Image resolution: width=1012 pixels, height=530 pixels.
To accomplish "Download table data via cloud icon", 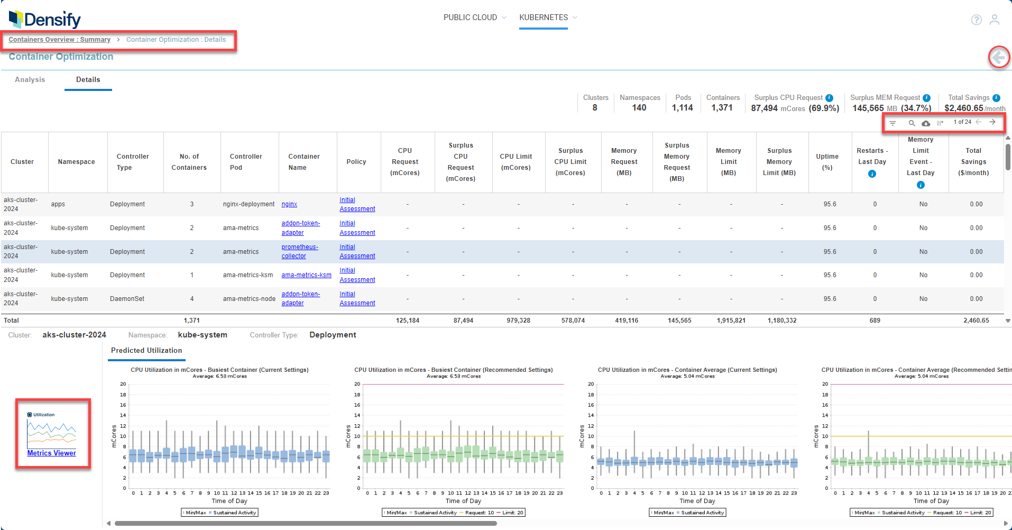I will coord(926,123).
